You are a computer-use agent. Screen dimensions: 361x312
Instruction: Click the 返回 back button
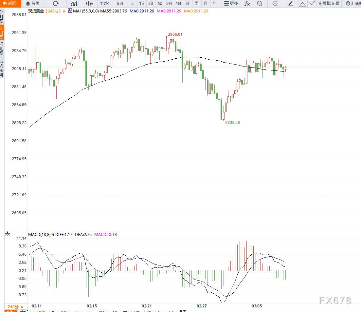pos(10,4)
